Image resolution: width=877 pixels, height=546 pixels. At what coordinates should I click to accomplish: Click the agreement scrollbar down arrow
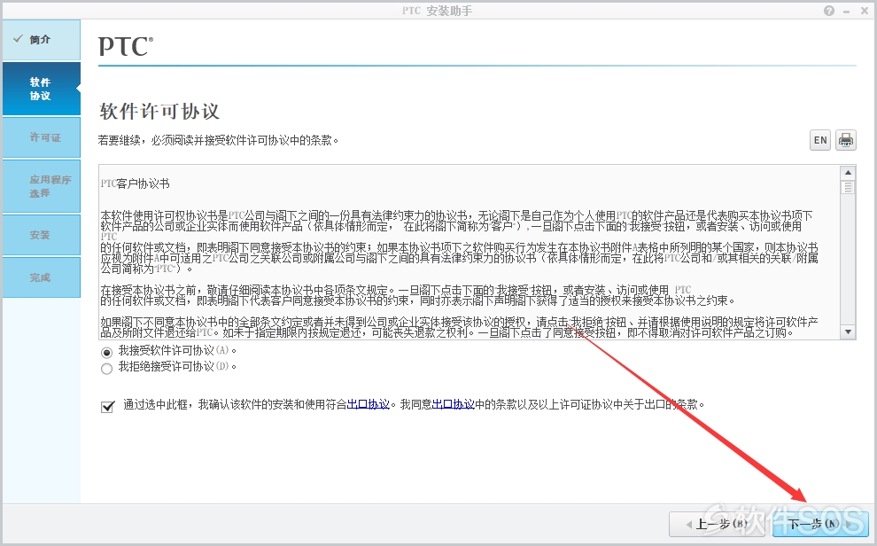point(848,331)
